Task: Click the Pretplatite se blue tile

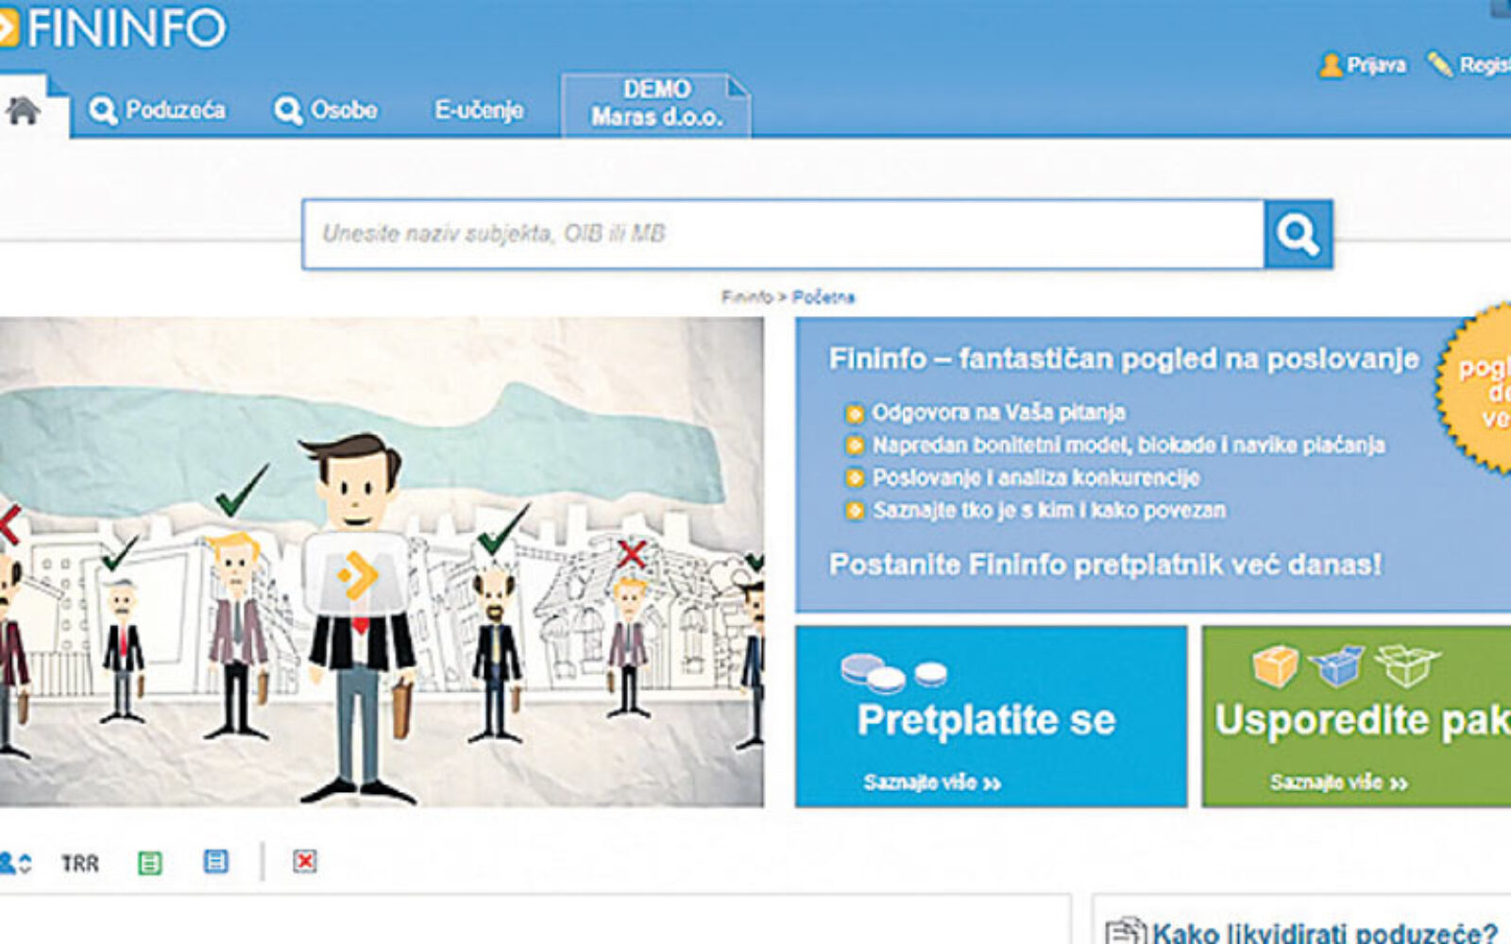Action: 990,716
